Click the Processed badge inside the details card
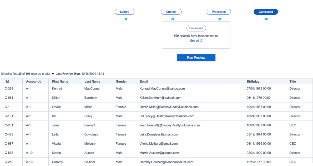Screen dimensions: 313x166 196,28
